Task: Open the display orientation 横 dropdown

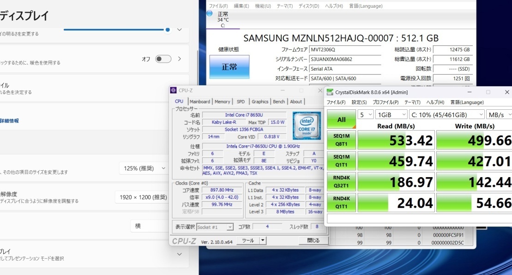Action: (x=150, y=226)
